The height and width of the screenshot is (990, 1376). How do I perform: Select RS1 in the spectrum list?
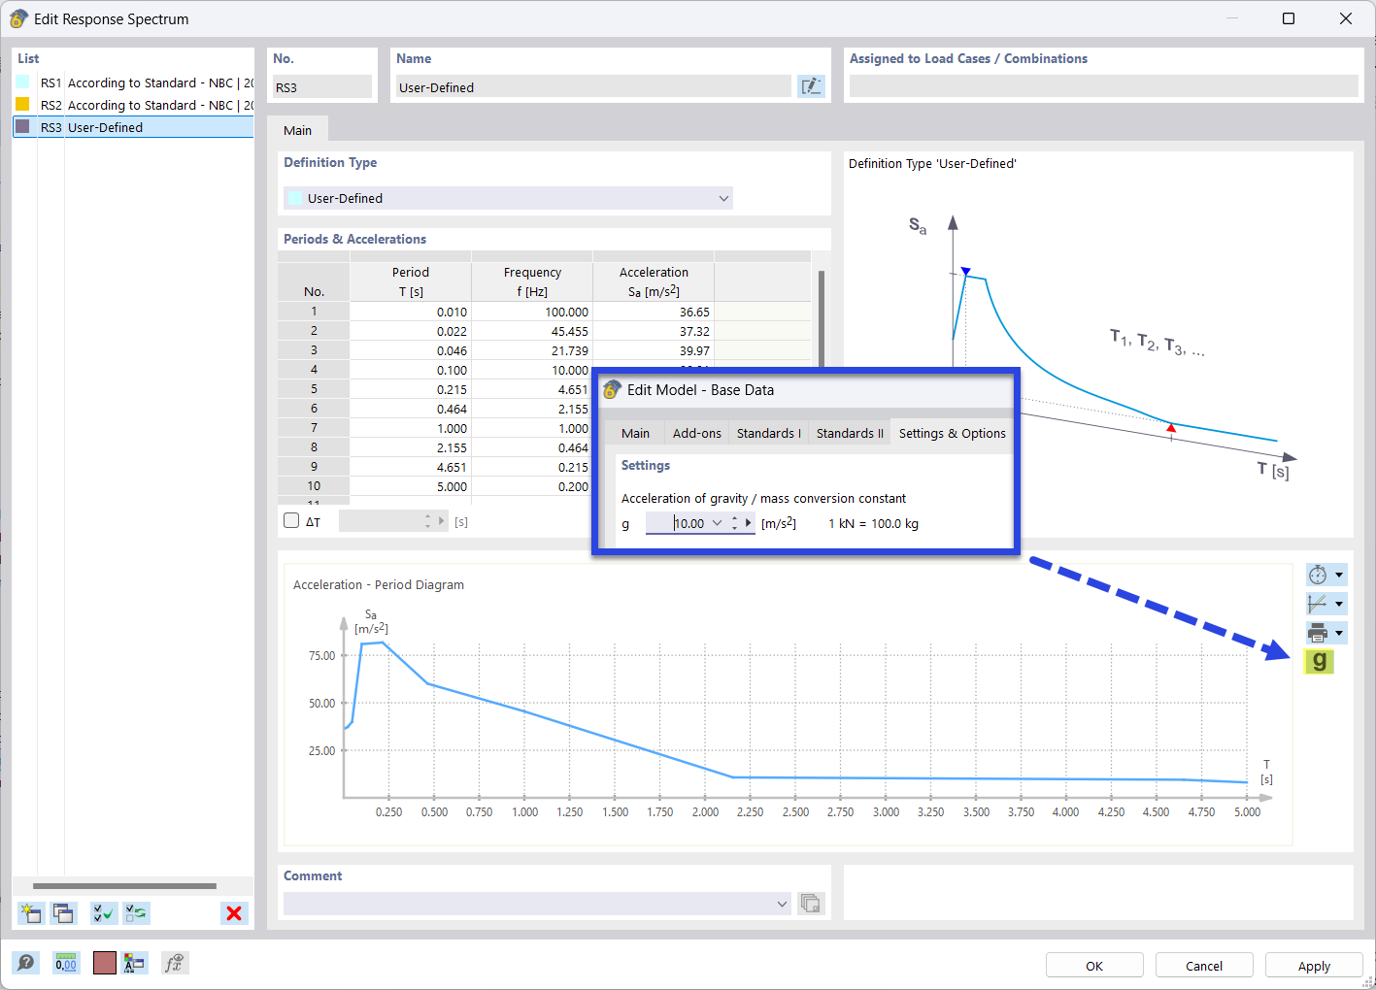click(117, 82)
